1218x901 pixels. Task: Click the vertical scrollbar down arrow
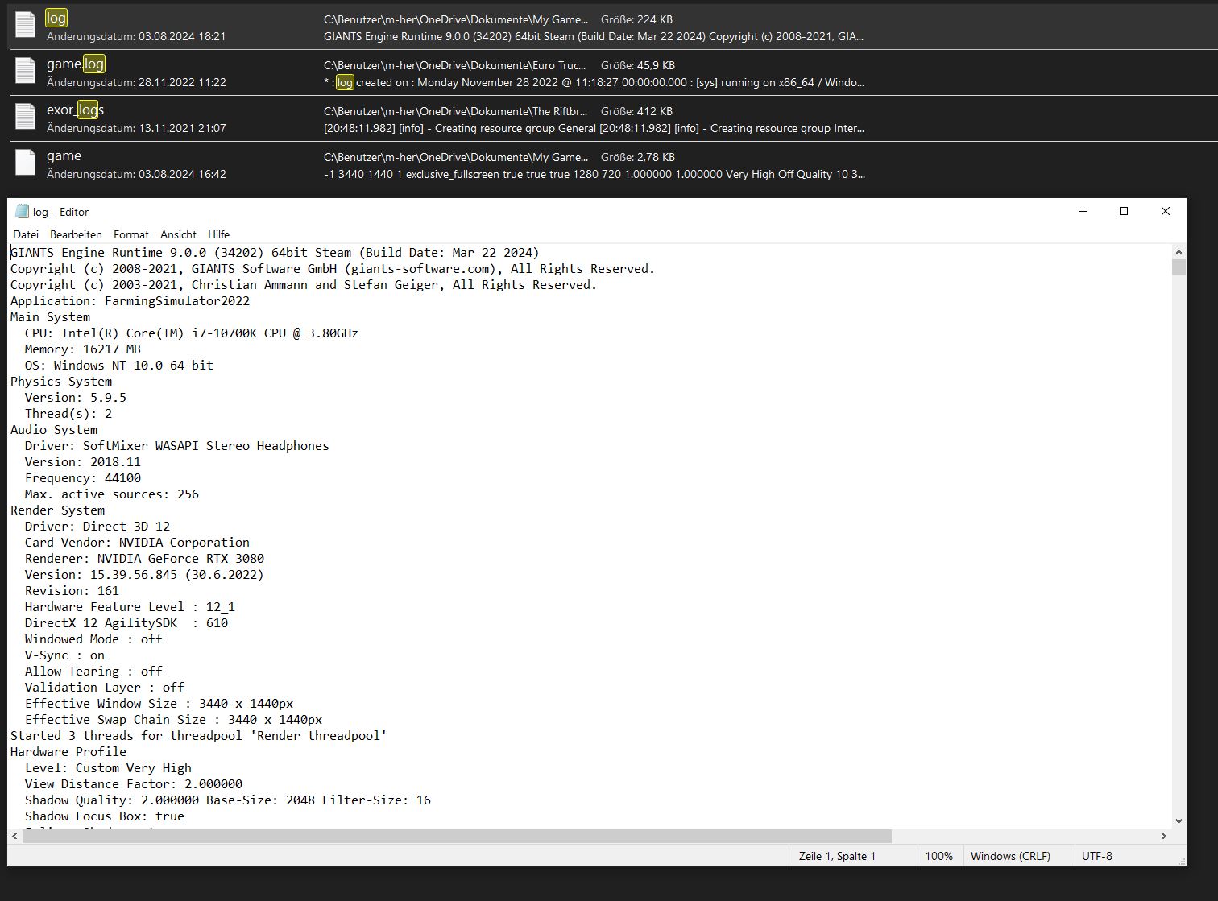pos(1179,821)
